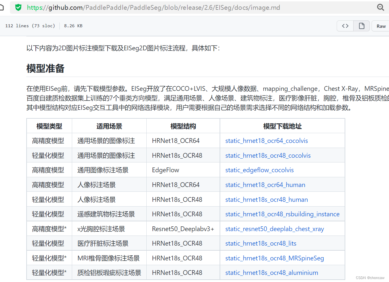Switch to rendered file view icon
Viewport: 389px width, 282px height.
(x=362, y=26)
